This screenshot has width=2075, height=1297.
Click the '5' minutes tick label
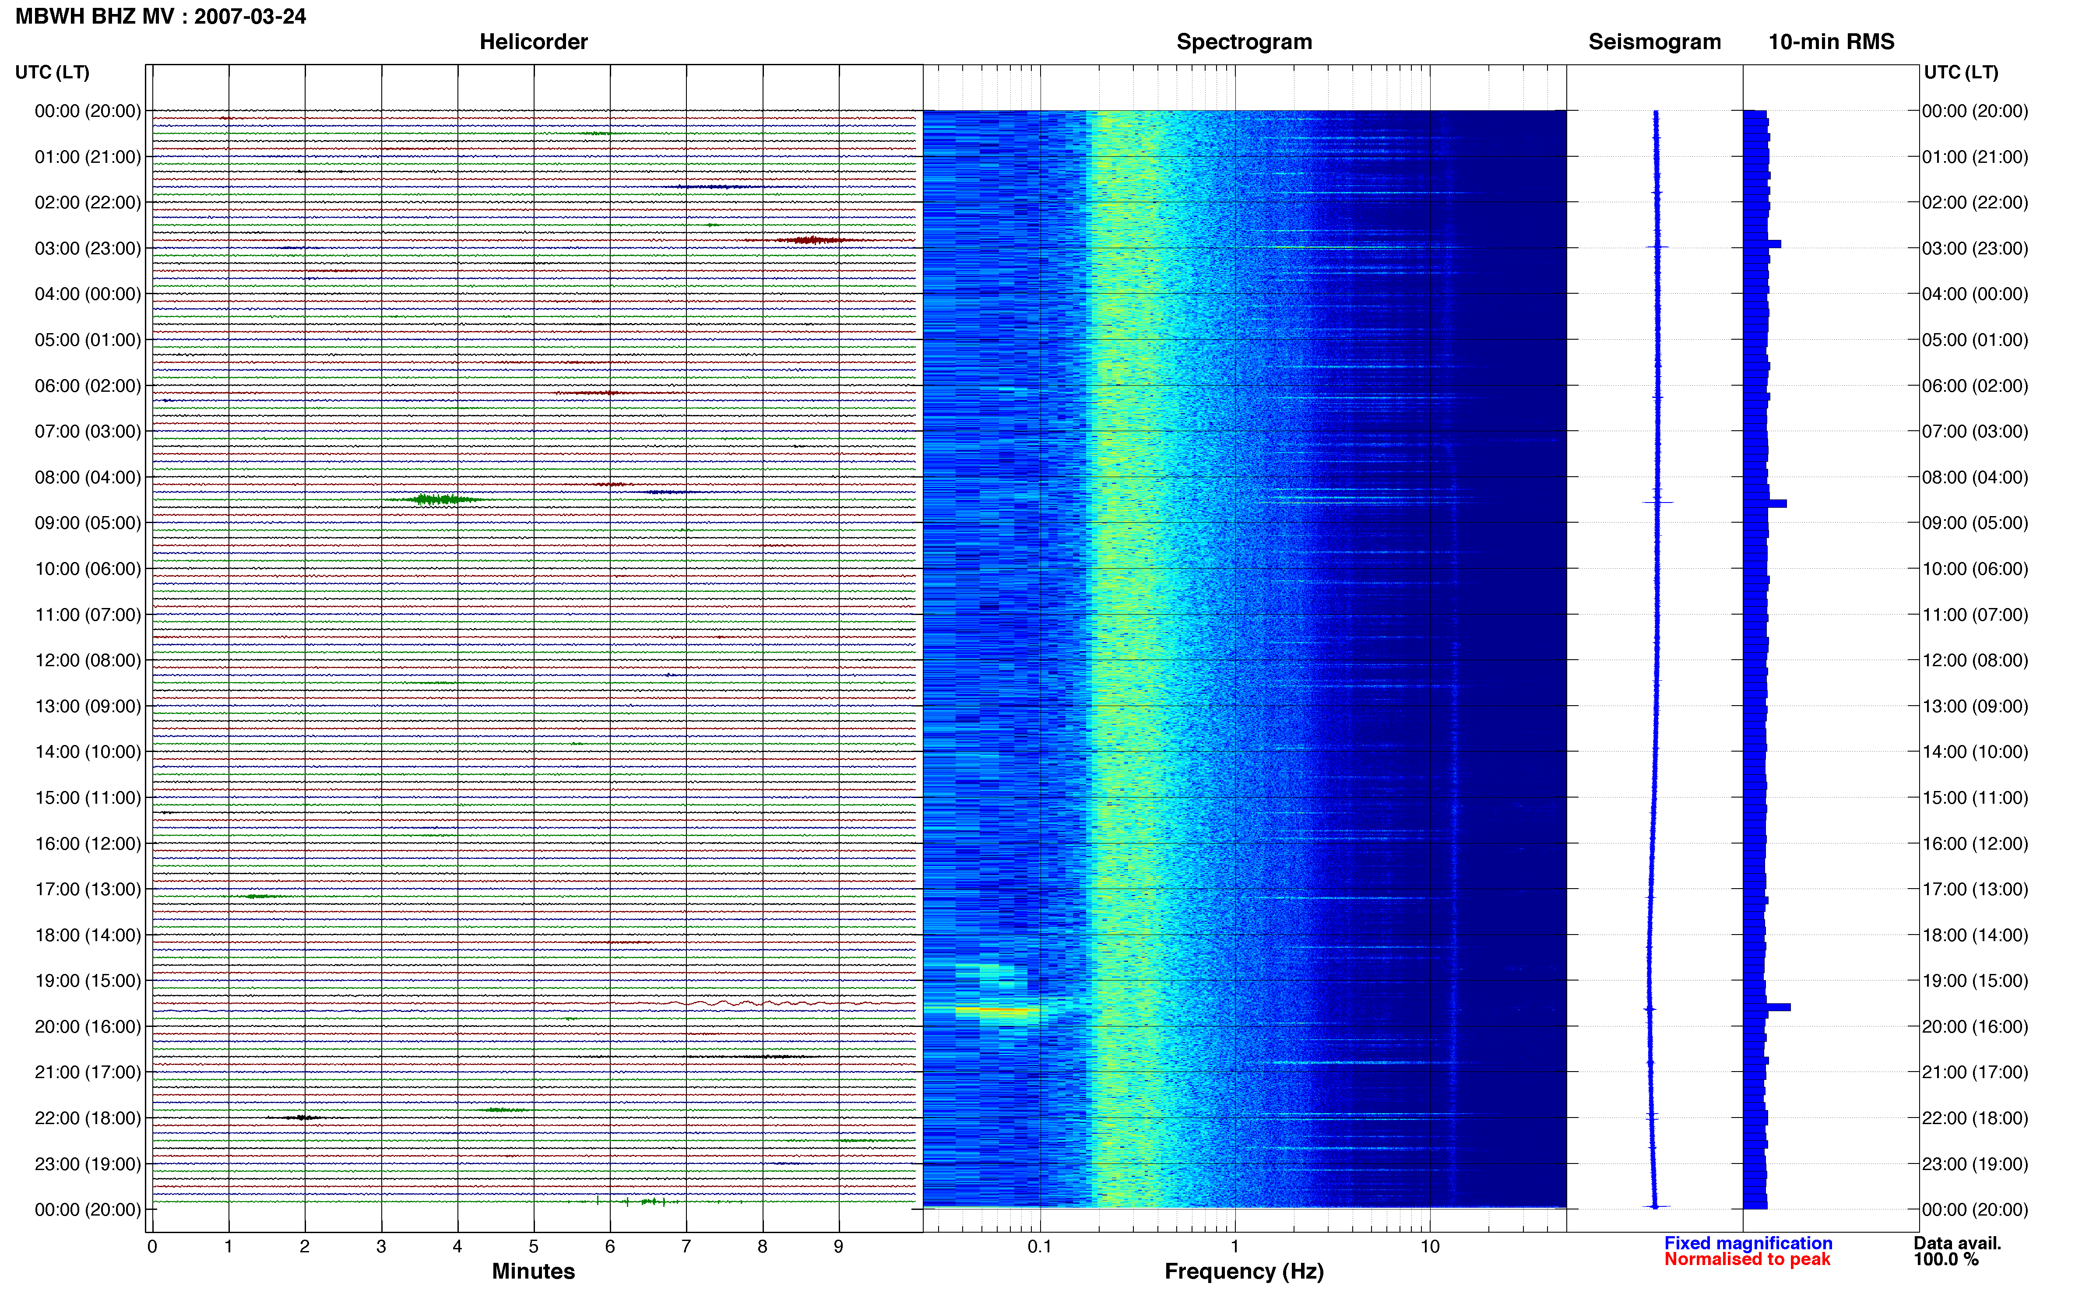point(534,1247)
